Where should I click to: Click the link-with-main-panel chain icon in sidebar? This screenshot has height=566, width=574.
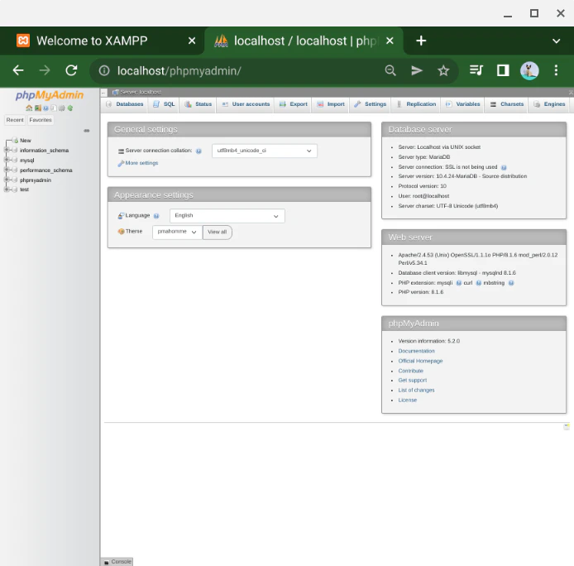[87, 131]
